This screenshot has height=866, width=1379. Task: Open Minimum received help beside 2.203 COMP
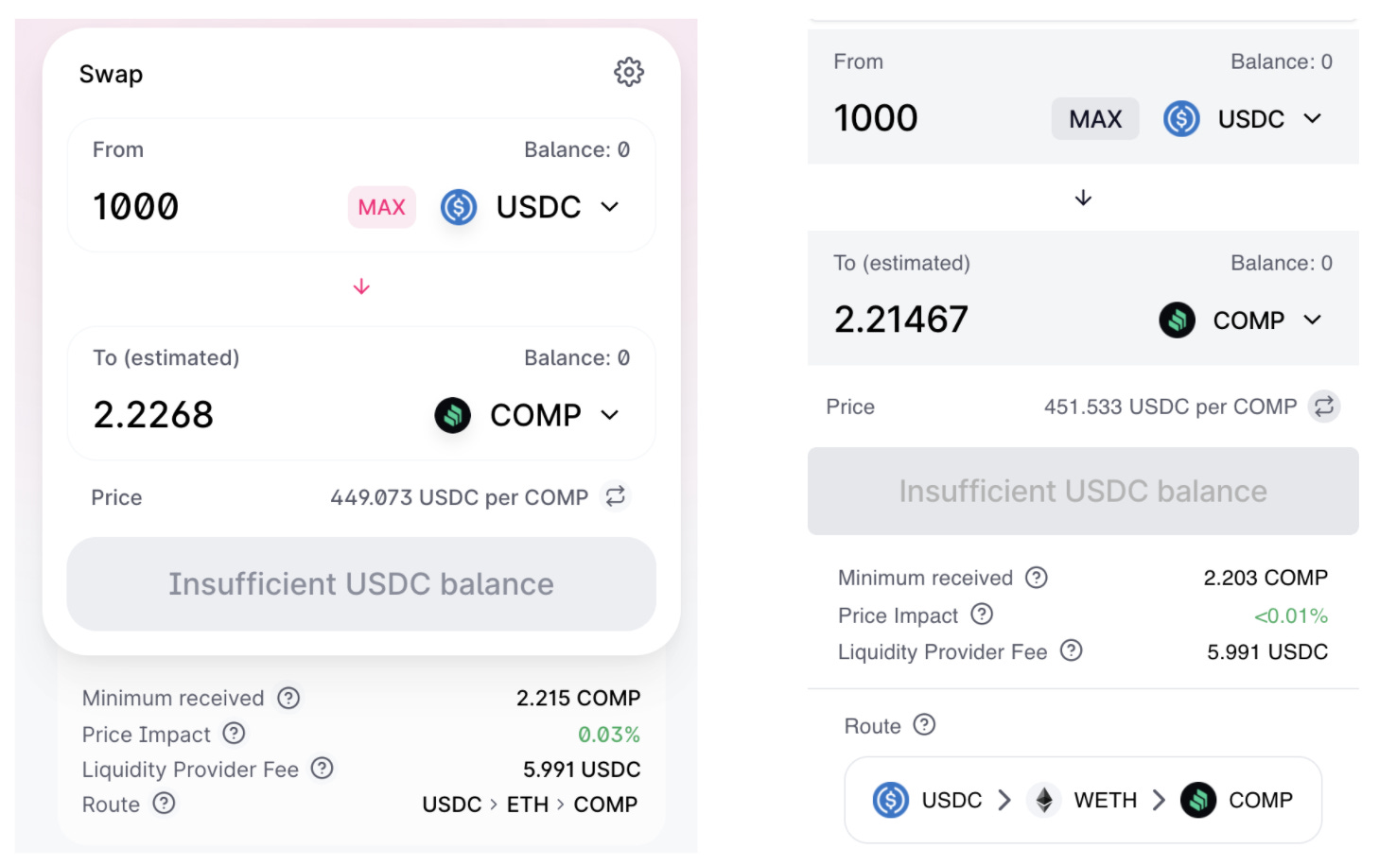(x=1037, y=578)
